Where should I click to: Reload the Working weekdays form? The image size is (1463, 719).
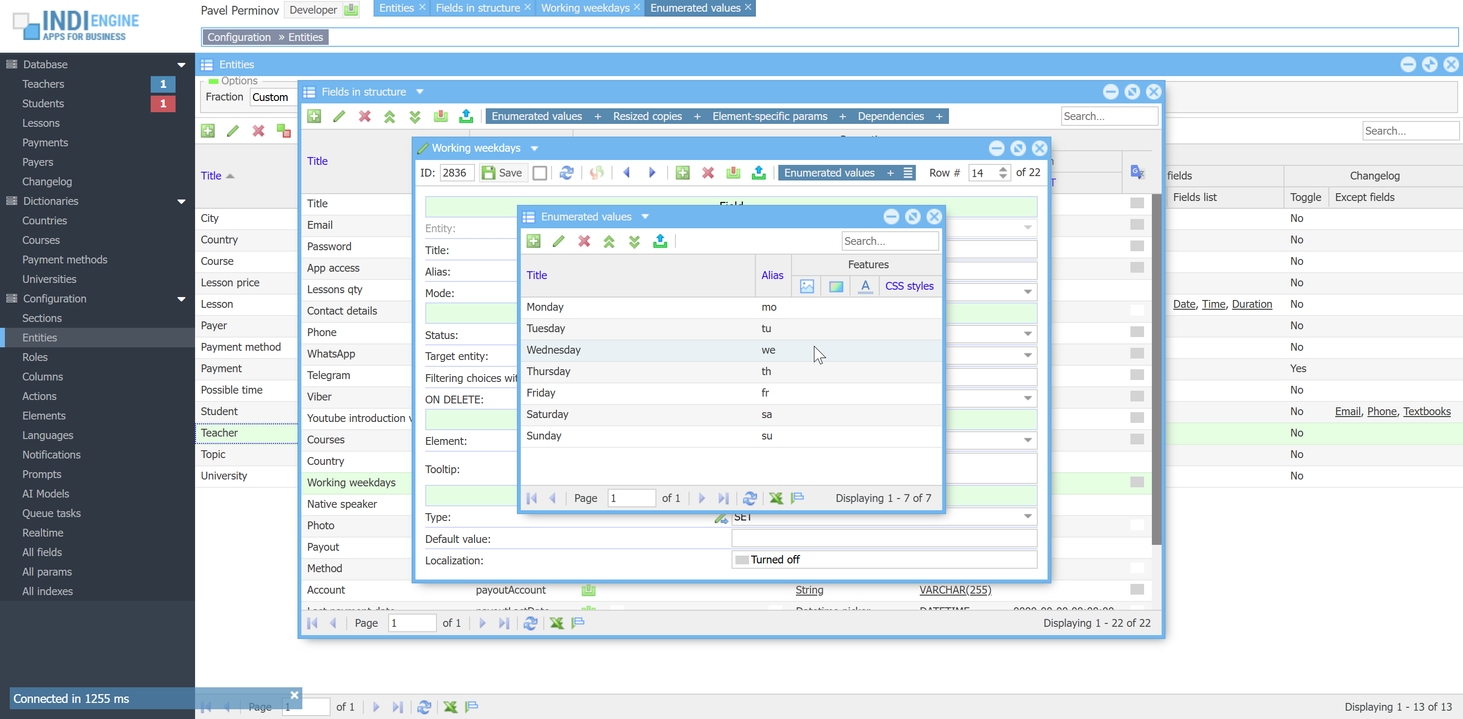[x=566, y=173]
